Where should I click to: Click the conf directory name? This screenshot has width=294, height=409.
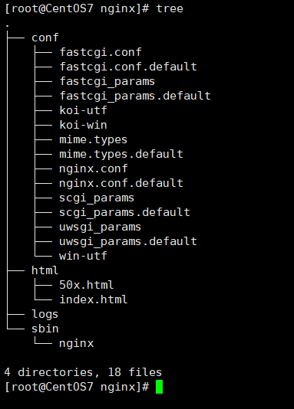pos(45,38)
